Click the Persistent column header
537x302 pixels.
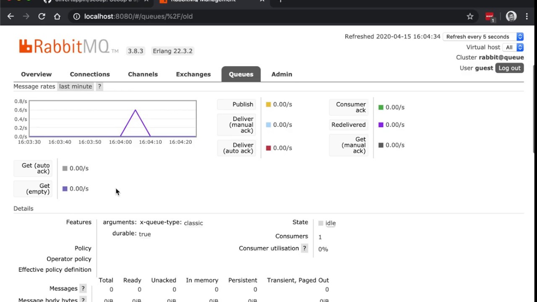[x=242, y=280]
